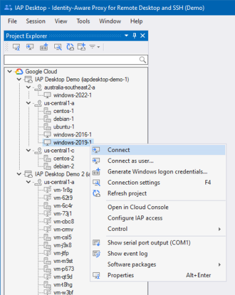235x295 pixels.
Task: Open the Session menu
Action: [36, 21]
